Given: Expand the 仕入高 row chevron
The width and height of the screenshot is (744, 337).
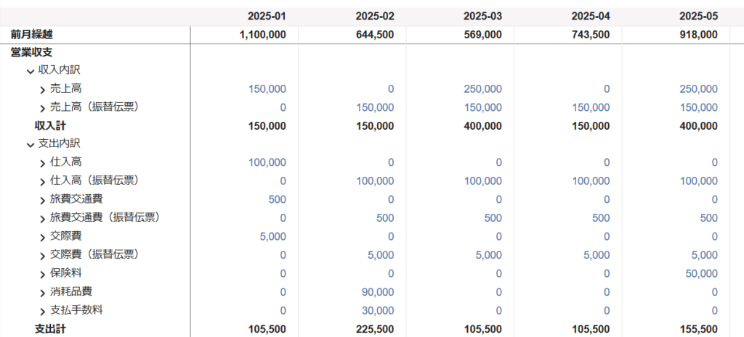Looking at the screenshot, I should [x=43, y=163].
